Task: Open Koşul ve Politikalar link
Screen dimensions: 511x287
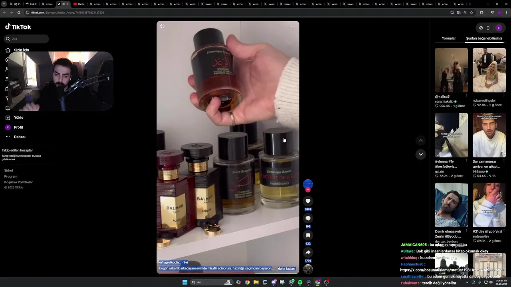Action: click(18, 182)
